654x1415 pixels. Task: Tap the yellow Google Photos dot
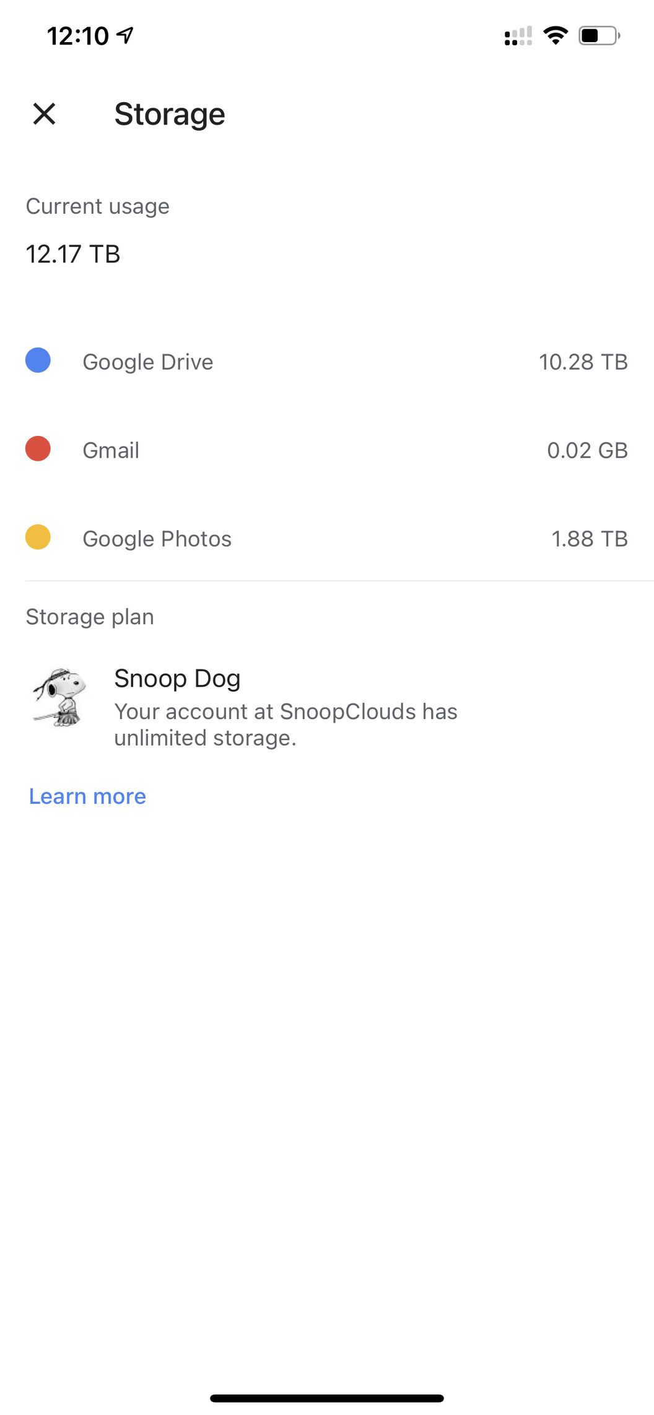(x=38, y=537)
